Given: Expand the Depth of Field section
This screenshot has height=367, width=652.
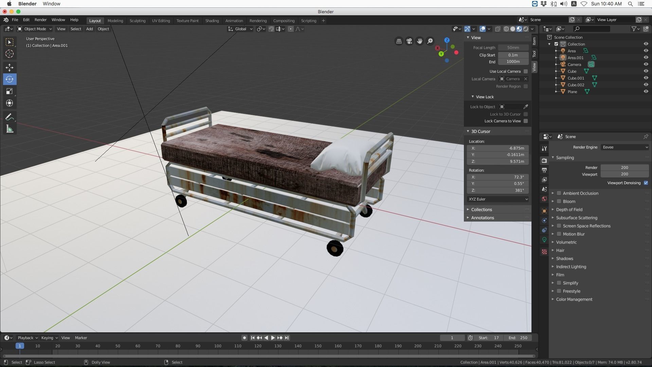Looking at the screenshot, I should (x=569, y=210).
